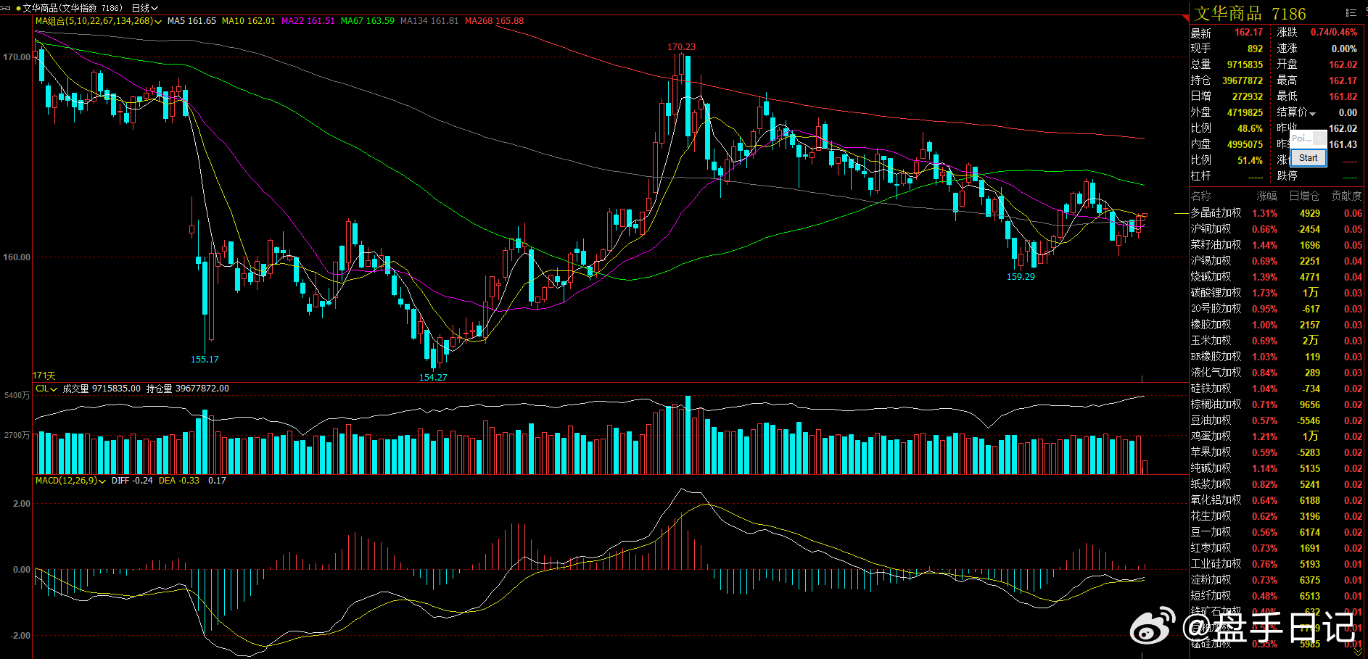1368x659 pixels.
Task: Open the CJL volume indicator dropdown
Action: [x=46, y=389]
